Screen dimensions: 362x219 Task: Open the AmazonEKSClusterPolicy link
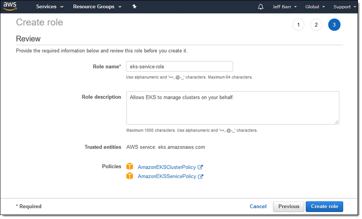coord(167,167)
